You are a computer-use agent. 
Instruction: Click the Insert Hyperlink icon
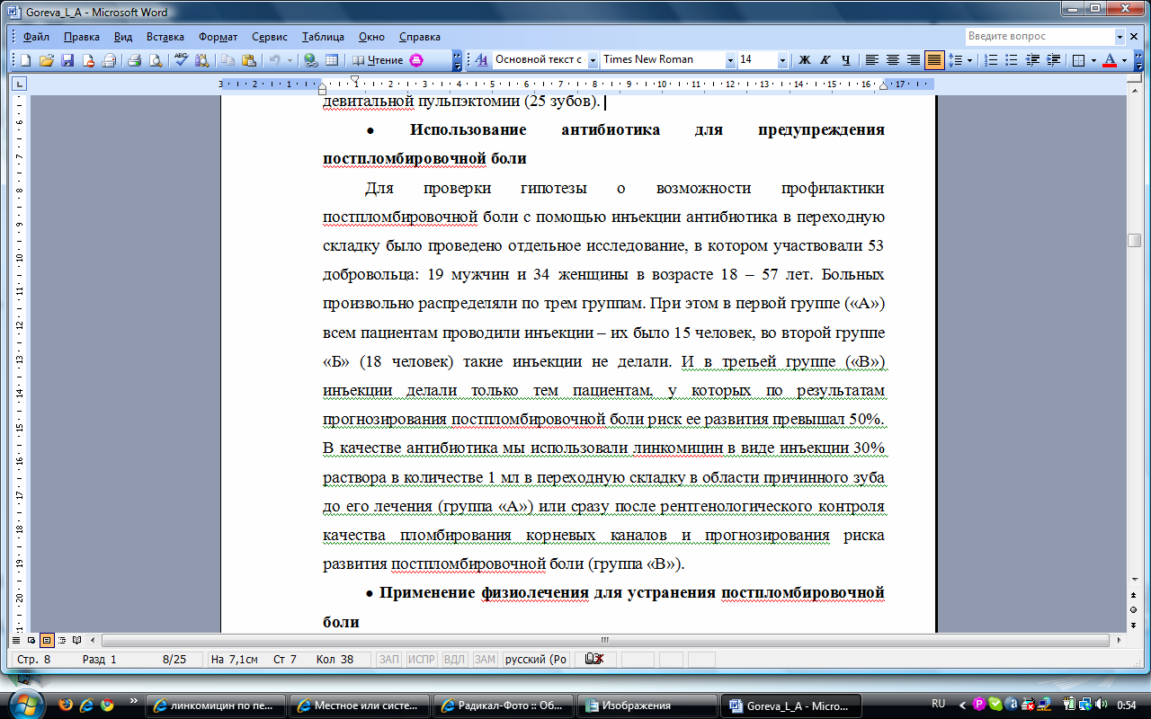coord(310,60)
